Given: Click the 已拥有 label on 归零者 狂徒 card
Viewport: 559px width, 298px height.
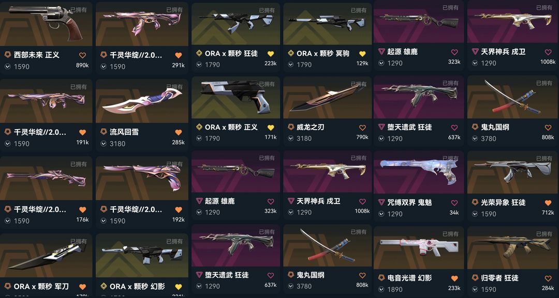Looking at the screenshot, I should pos(544,234).
